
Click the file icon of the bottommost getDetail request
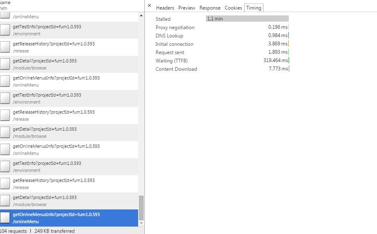[5, 201]
